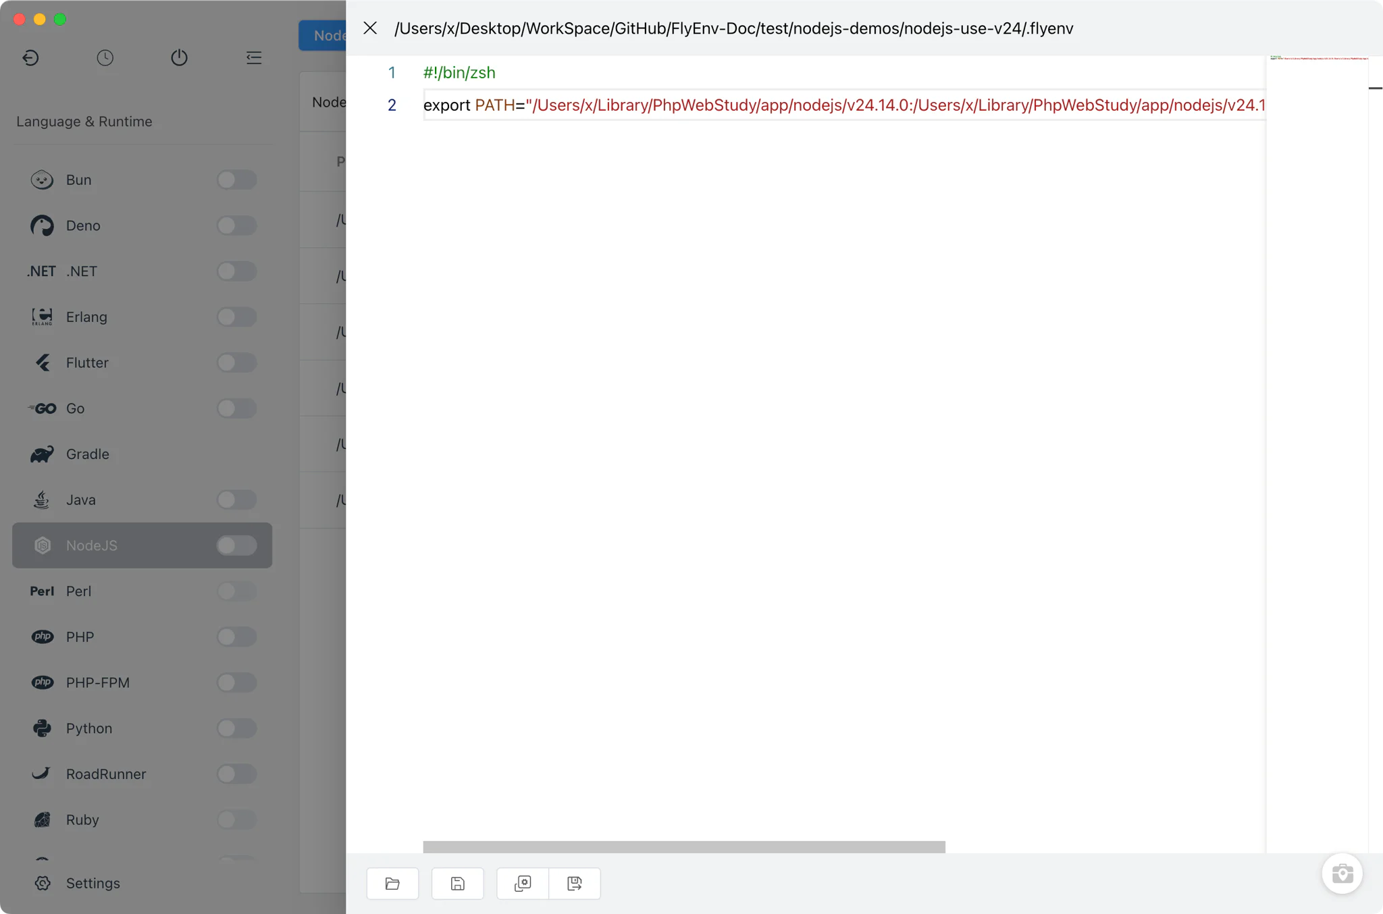Click the Language & Runtime section heading
The width and height of the screenshot is (1383, 914).
coord(84,122)
